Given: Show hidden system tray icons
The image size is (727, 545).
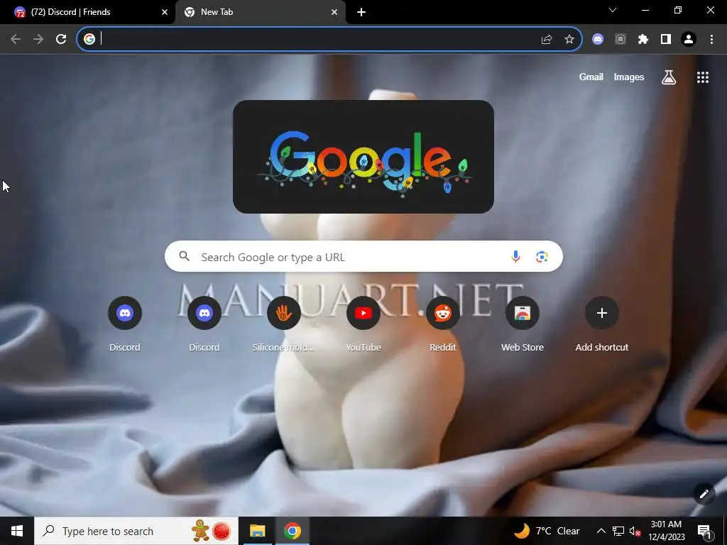Looking at the screenshot, I should pyautogui.click(x=601, y=531).
